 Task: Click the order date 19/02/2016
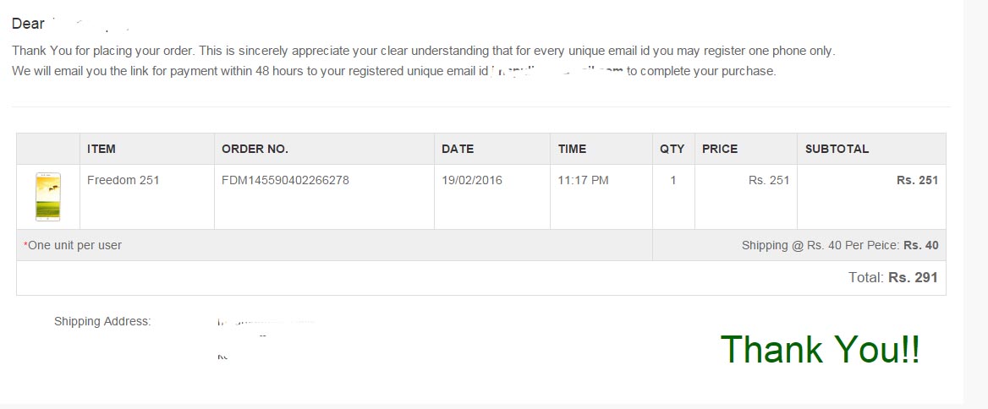[472, 180]
